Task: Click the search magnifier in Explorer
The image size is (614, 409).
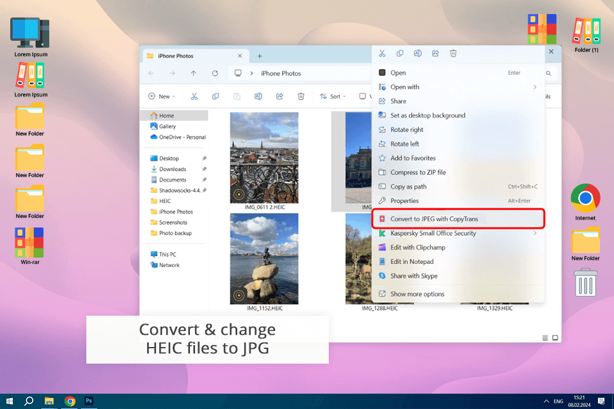Action: pyautogui.click(x=549, y=73)
